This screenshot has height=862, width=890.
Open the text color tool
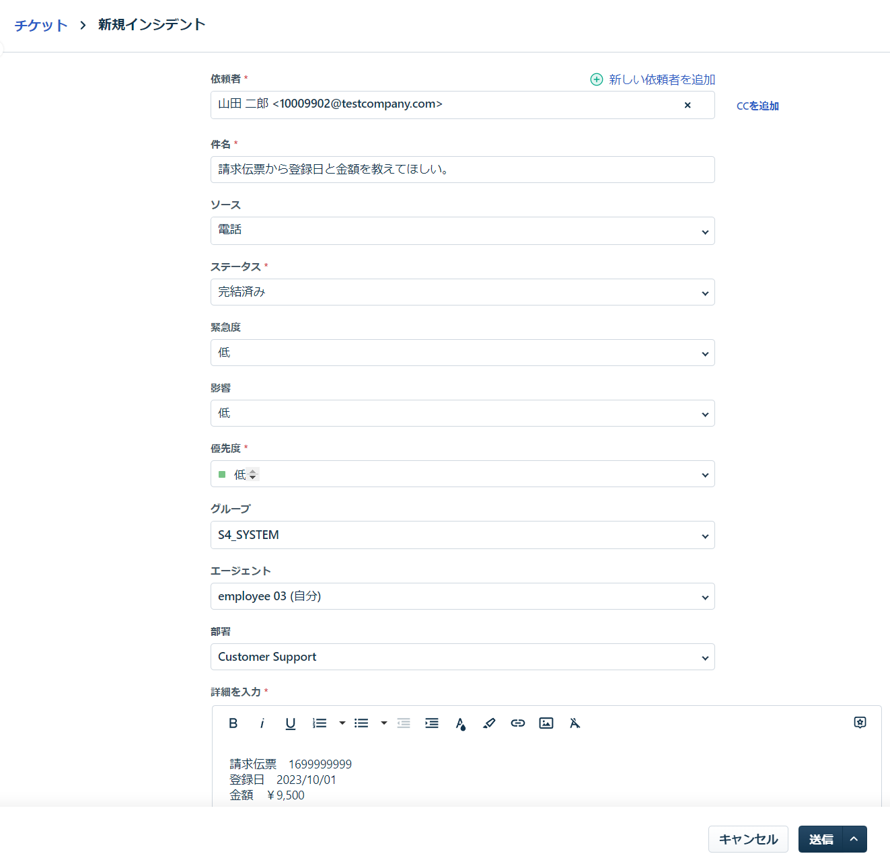pyautogui.click(x=460, y=723)
